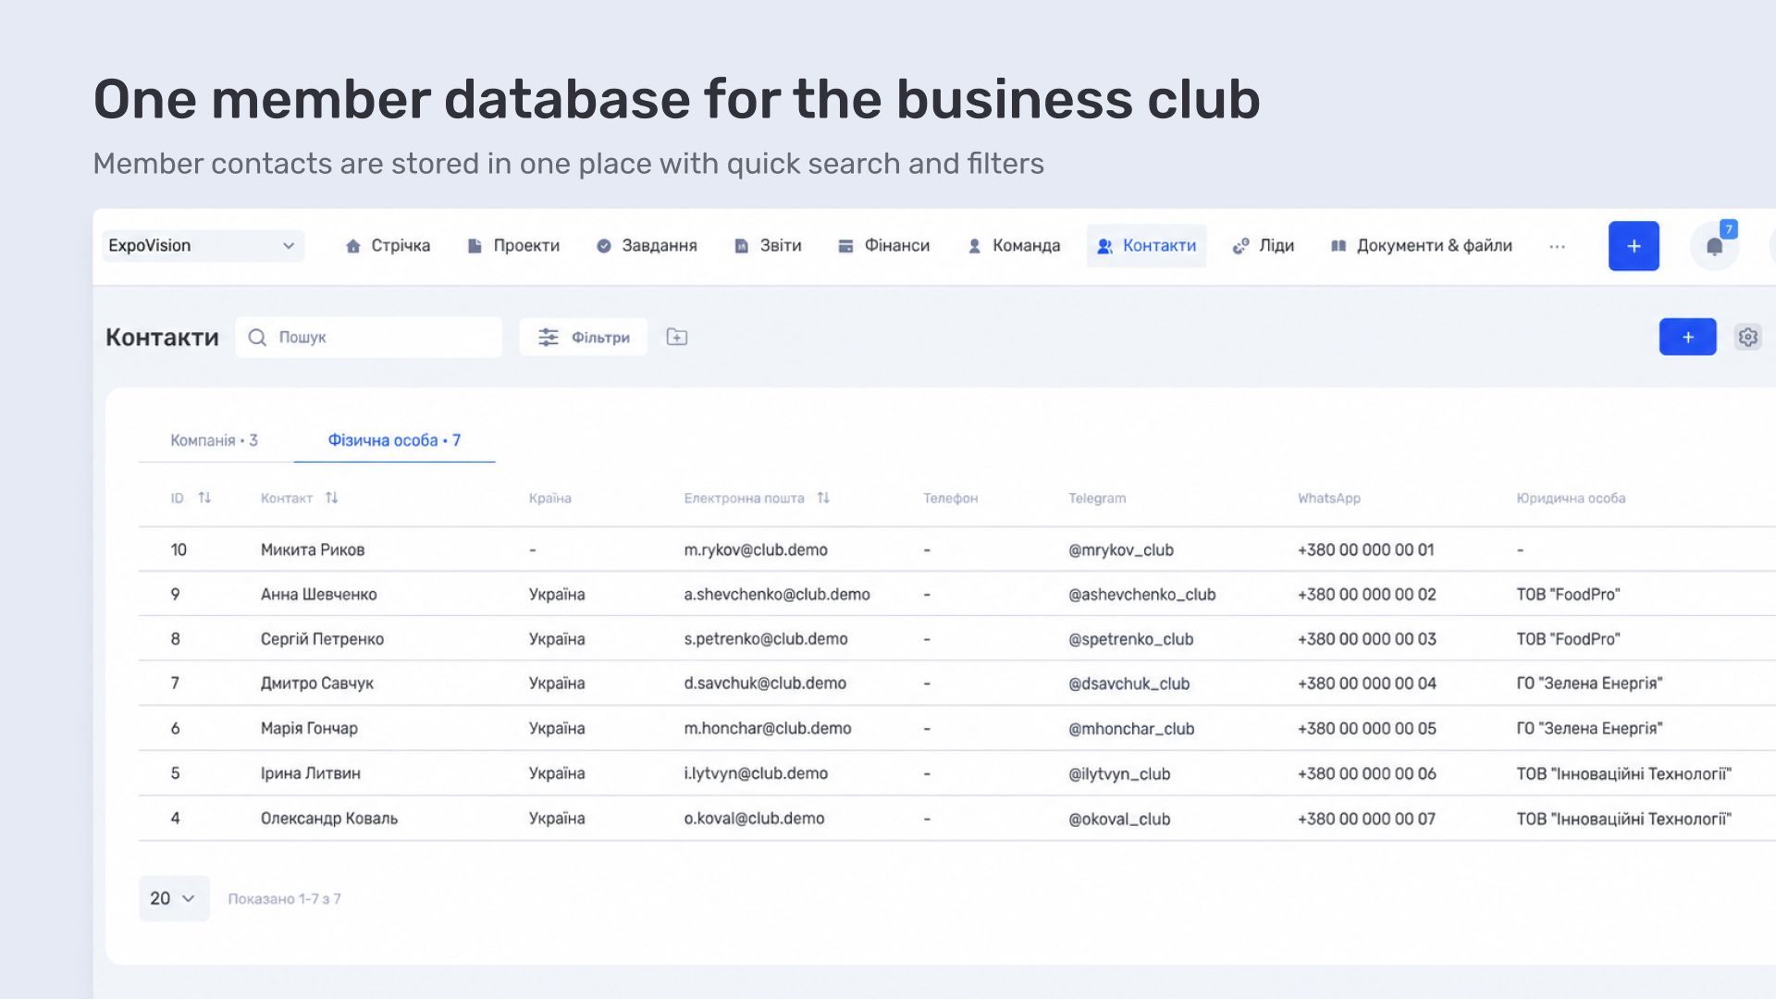Click email m.rykov@club.demo

pyautogui.click(x=756, y=550)
